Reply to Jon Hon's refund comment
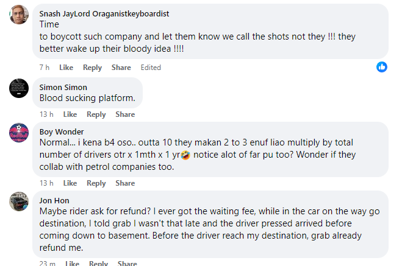This screenshot has height=266, width=413. pos(98,263)
